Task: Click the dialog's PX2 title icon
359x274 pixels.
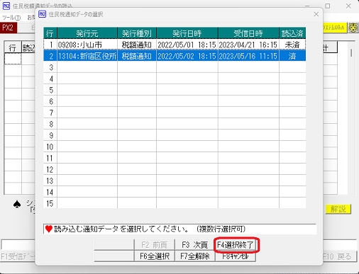Action: click(x=42, y=14)
